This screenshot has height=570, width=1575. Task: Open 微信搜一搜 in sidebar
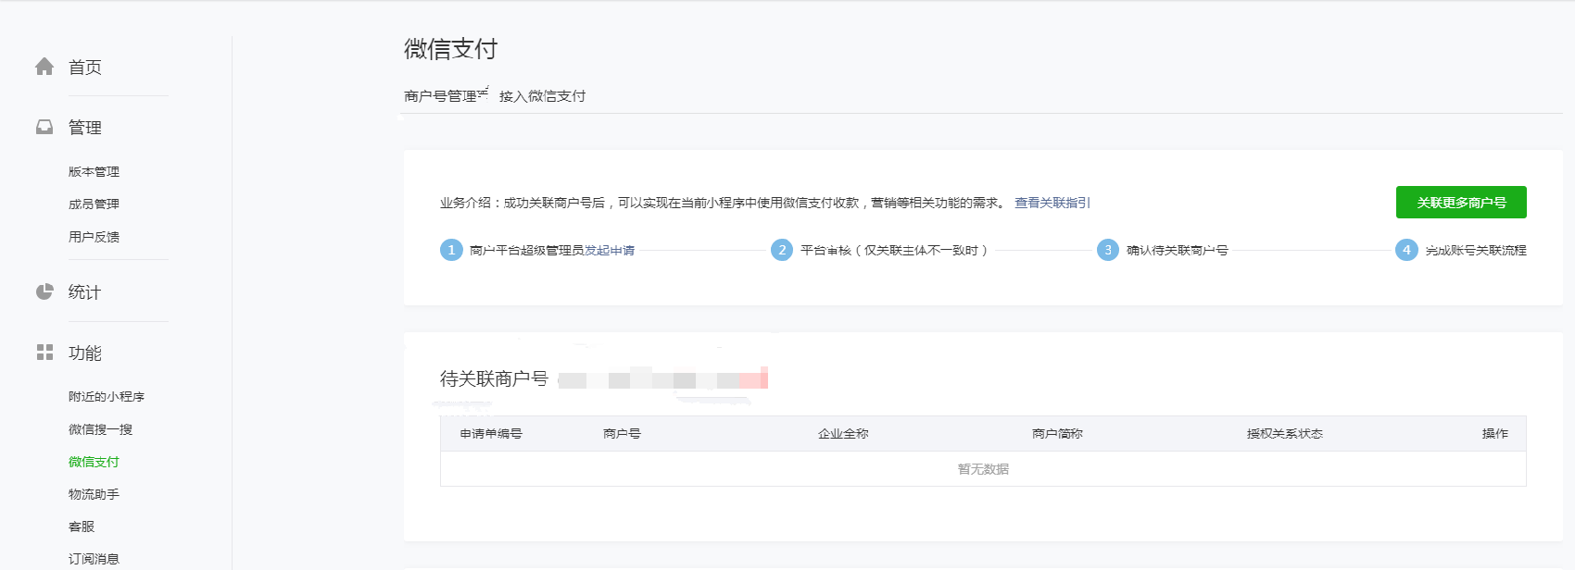click(x=100, y=429)
